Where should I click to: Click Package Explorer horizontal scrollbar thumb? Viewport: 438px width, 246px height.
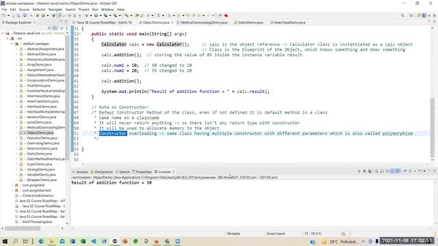pos(23,228)
